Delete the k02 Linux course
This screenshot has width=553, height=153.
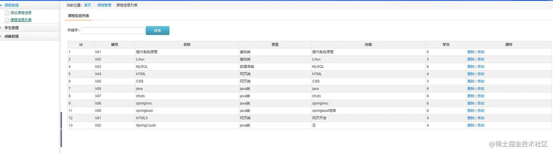(471, 59)
